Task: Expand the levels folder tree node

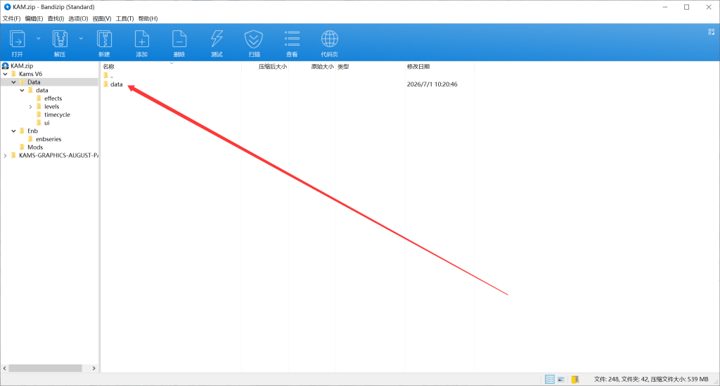Action: [x=31, y=106]
